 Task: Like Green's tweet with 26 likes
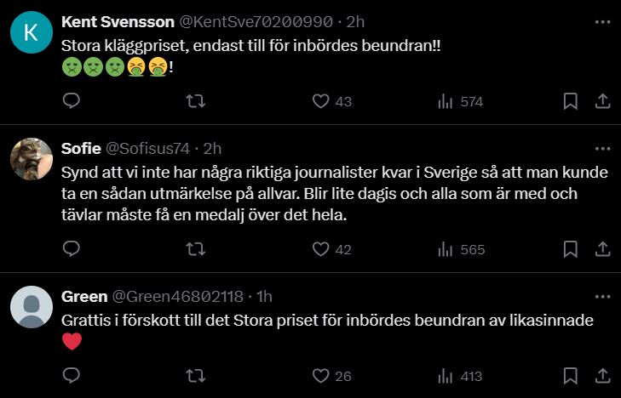click(x=321, y=376)
